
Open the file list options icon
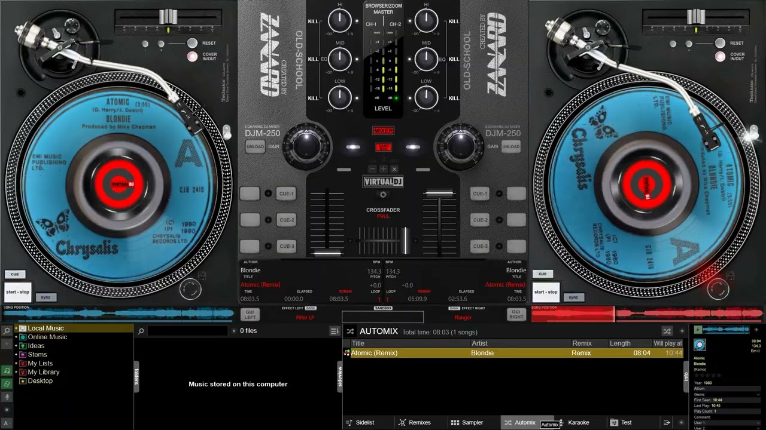tap(335, 331)
